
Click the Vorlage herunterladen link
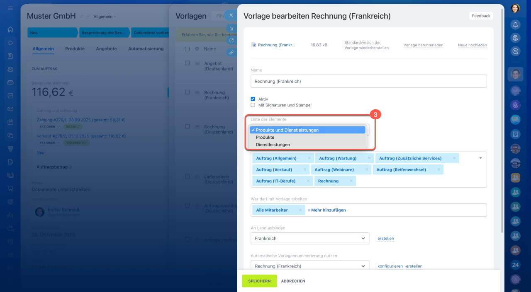(x=423, y=45)
